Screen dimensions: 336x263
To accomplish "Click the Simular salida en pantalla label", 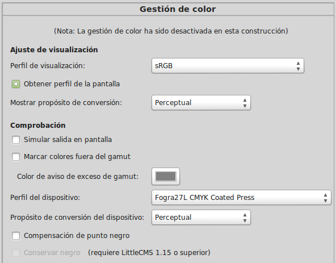I will tap(68, 140).
